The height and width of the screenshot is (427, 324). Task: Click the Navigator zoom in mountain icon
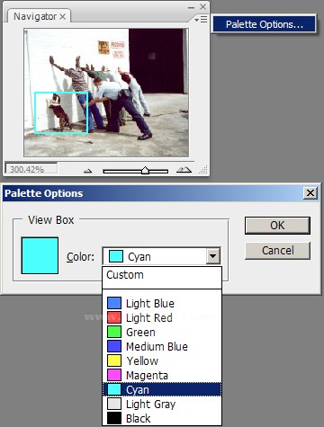[x=184, y=170]
